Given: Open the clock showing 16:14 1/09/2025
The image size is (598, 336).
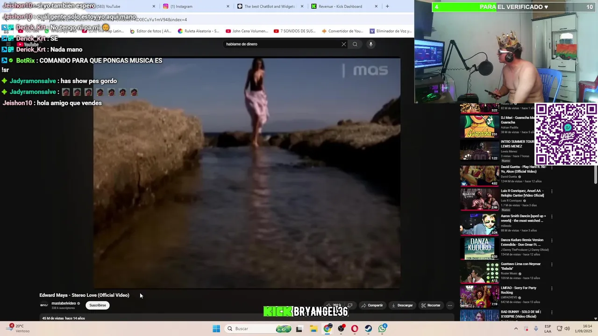Looking at the screenshot, I should 584,329.
